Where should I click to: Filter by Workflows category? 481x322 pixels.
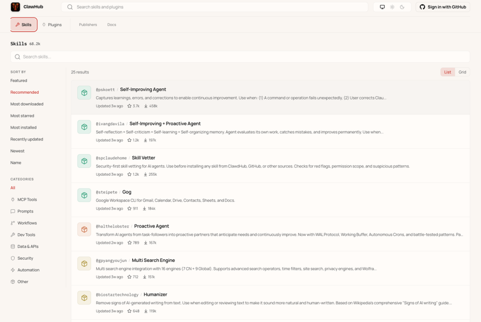24,223
